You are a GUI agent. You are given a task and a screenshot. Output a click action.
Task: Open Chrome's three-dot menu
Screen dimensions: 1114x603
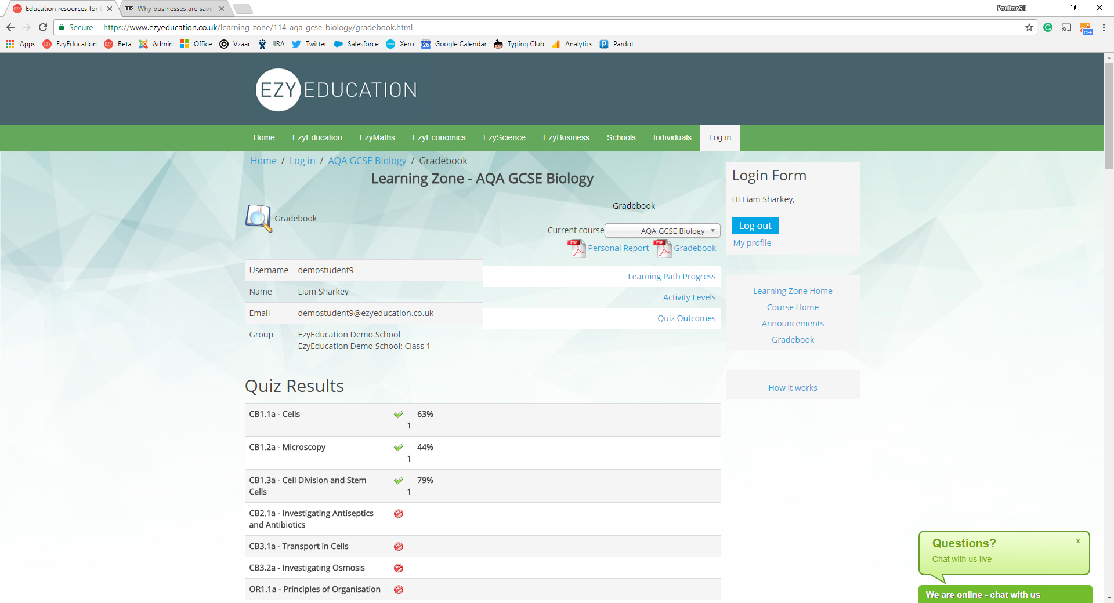coord(1104,27)
